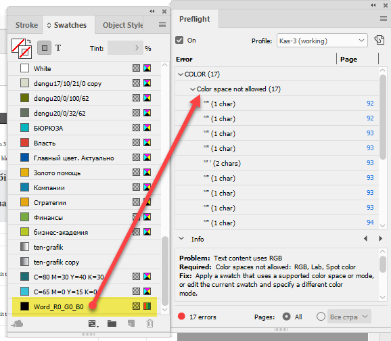Select the dengu20/0/100/62 swatch
Screen dimensions: 391x341
85,98
